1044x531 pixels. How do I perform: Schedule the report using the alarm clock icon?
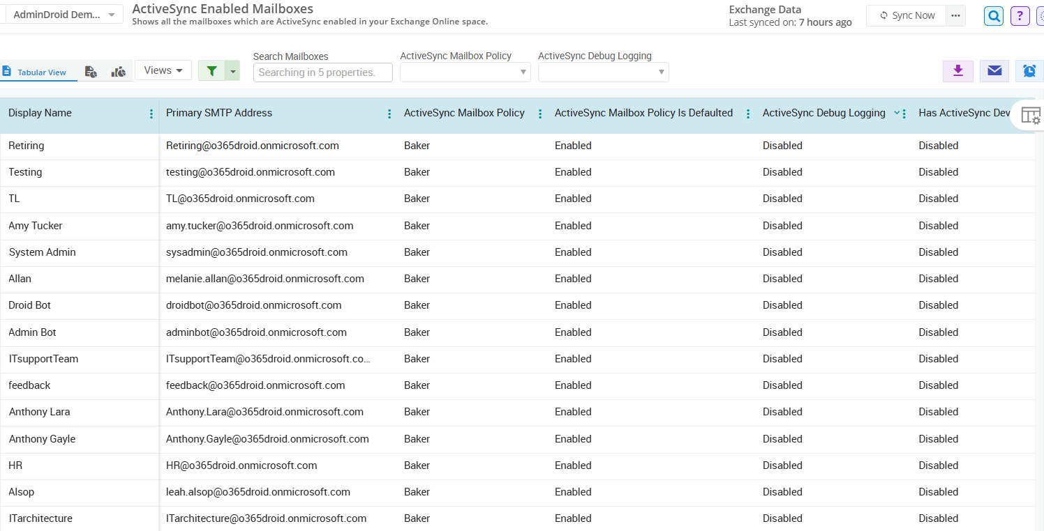1029,70
